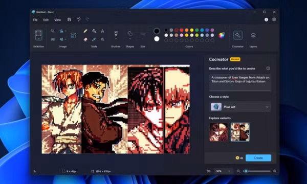This screenshot has height=184, width=307.
Task: Expand the Size dropdown arrow
Action: point(143,39)
